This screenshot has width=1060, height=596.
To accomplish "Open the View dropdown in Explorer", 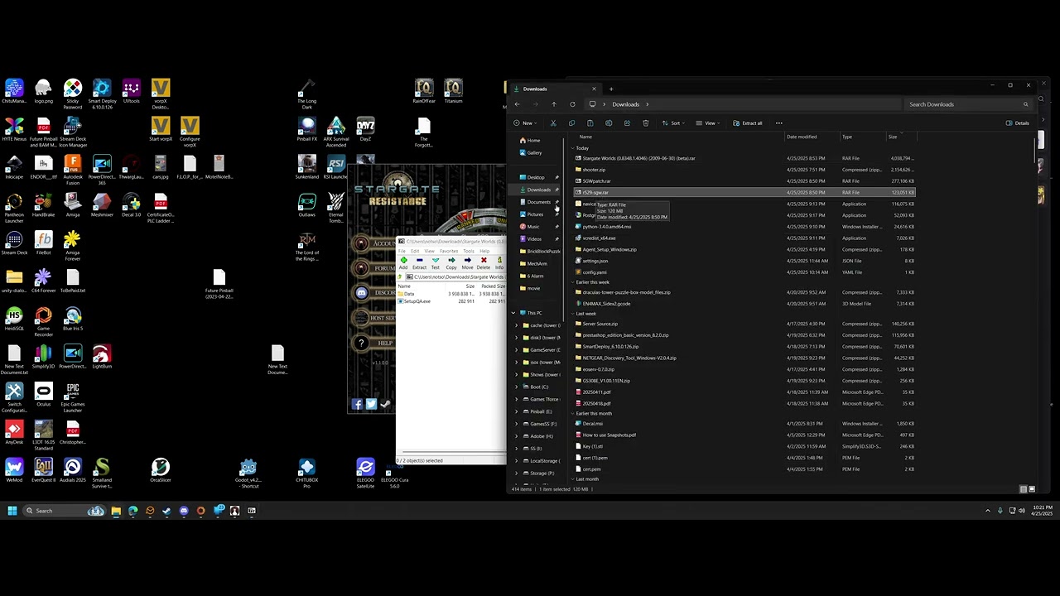I will tap(710, 123).
